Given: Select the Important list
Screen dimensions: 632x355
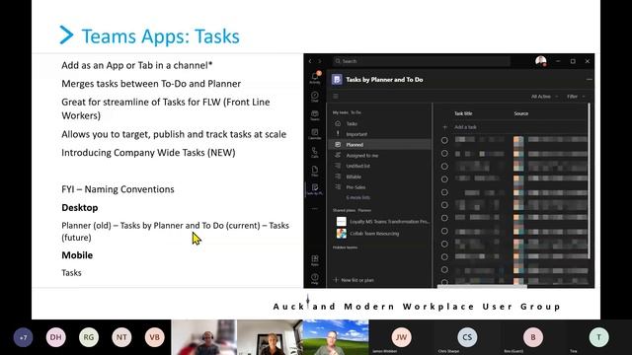Looking at the screenshot, I should tap(380, 134).
